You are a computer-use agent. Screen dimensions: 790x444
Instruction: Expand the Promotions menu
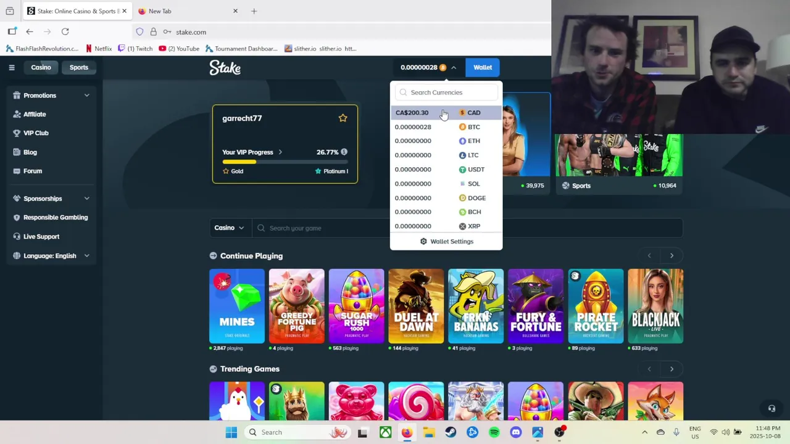[52, 96]
